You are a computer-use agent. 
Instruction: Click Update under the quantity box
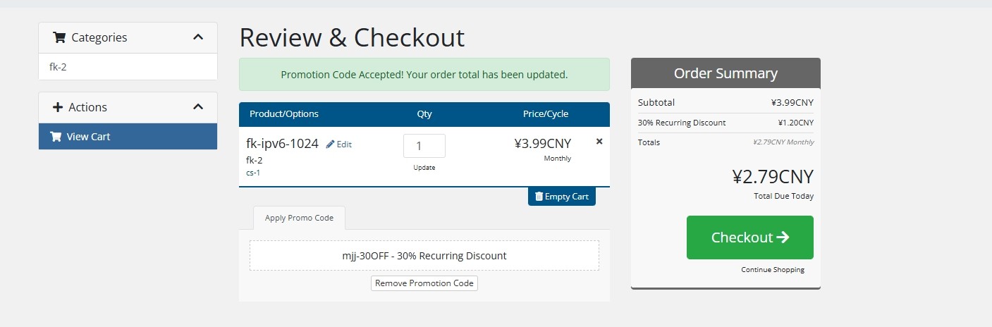pyautogui.click(x=424, y=168)
